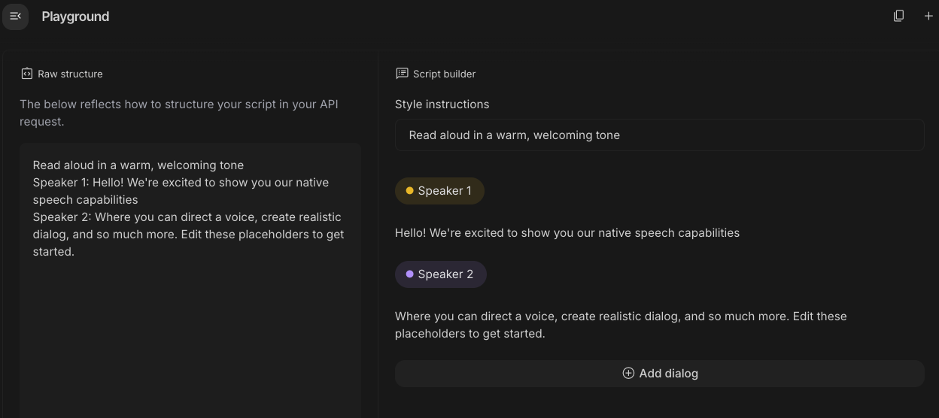Select the Speaker 2 label chip
The image size is (939, 418).
(x=445, y=274)
